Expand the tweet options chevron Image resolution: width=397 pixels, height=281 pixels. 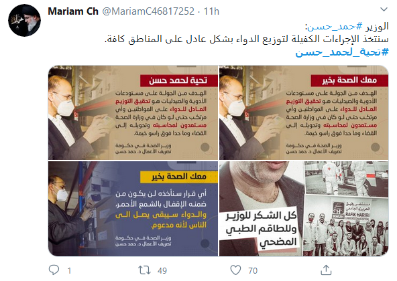[384, 9]
